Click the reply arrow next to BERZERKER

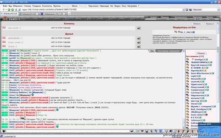pos(138,38)
